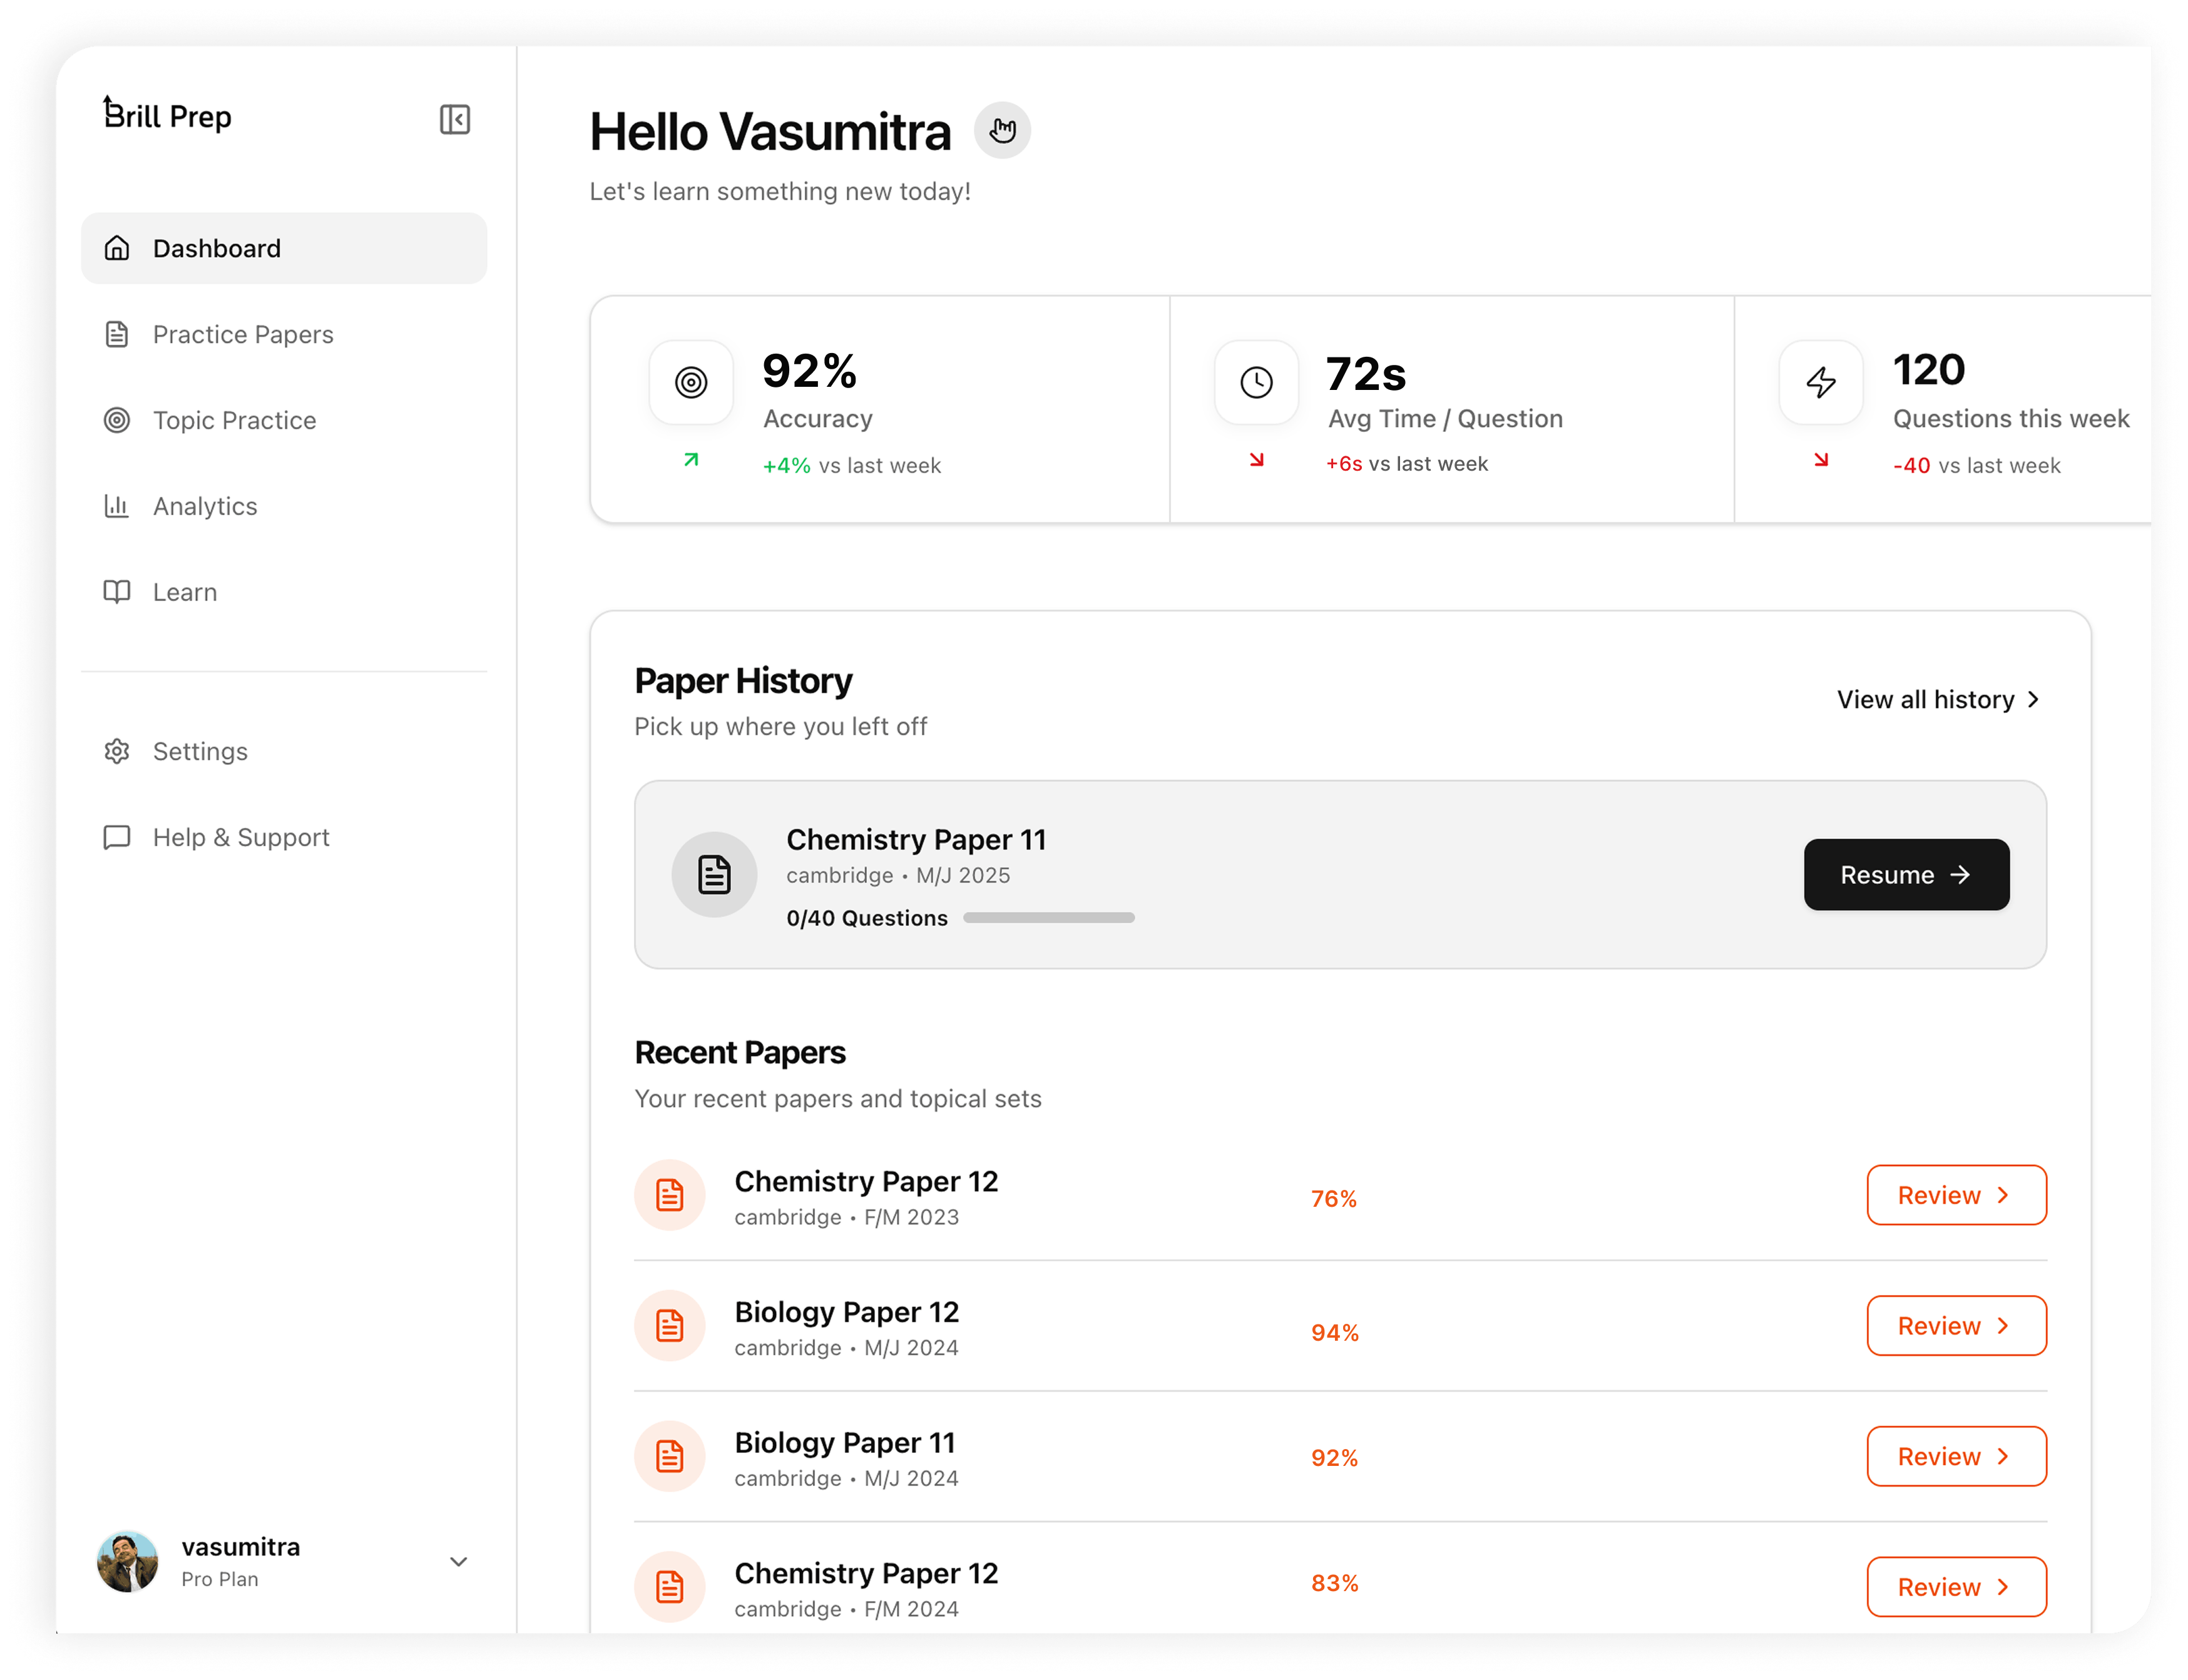Review Chemistry Paper 12 F/M 2023

click(1956, 1195)
